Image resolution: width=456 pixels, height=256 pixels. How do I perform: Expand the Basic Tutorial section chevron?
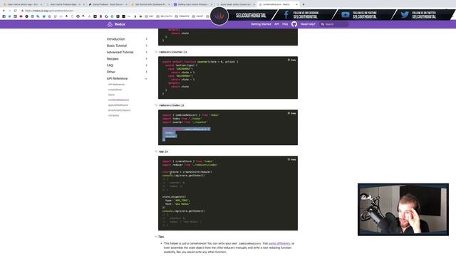pyautogui.click(x=146, y=46)
